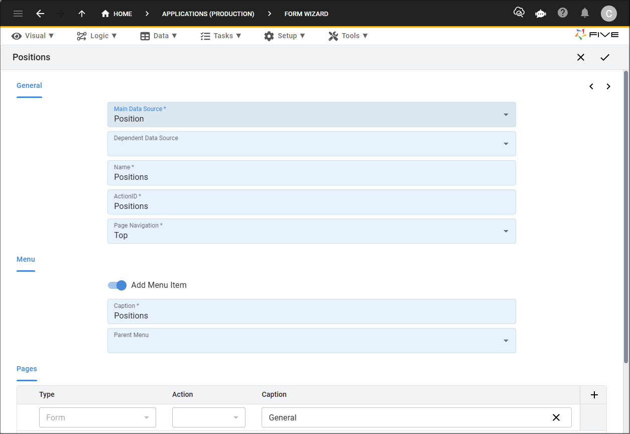Open the Tools menu
630x434 pixels.
[x=348, y=36]
